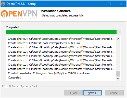Click the OpenVPN title bar icon

(3, 4)
